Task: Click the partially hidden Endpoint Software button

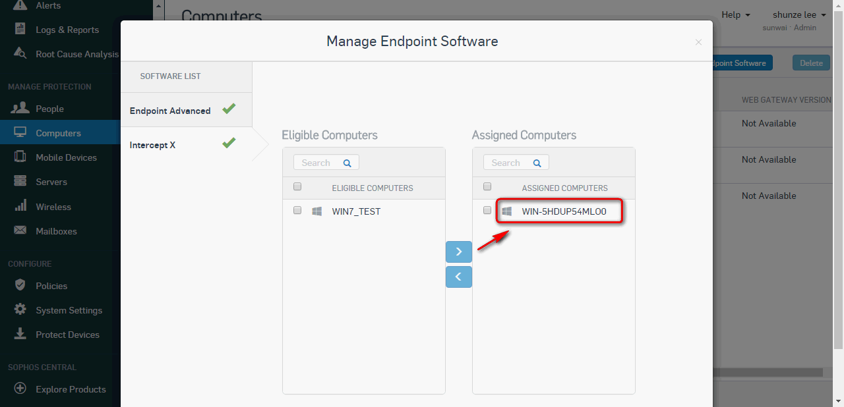Action: (742, 63)
